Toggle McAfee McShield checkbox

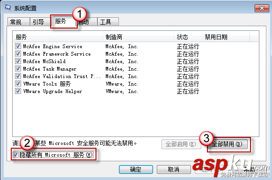(18, 61)
